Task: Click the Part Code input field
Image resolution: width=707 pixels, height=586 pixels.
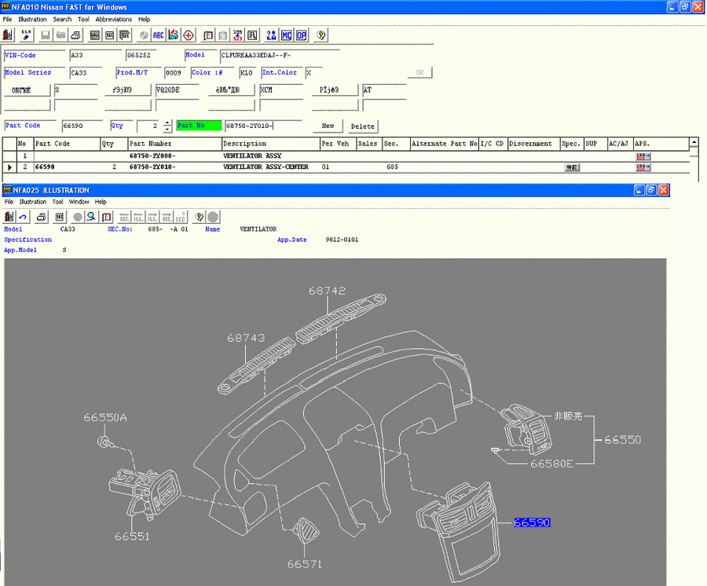Action: point(82,126)
